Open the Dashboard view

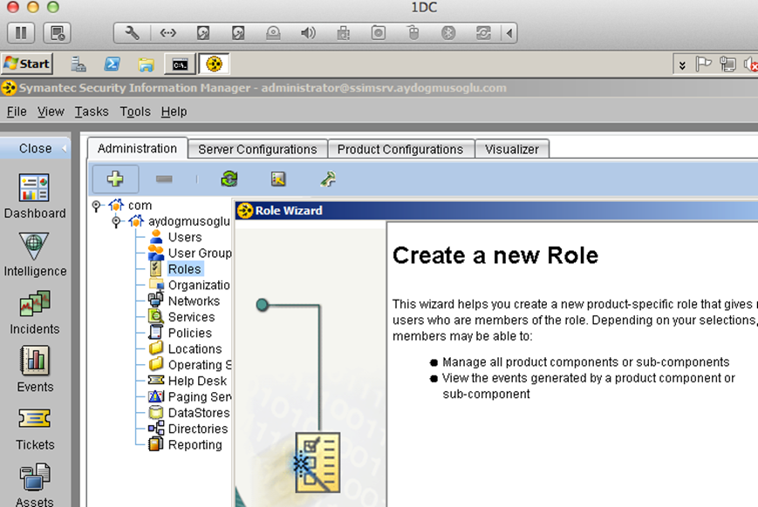click(35, 196)
